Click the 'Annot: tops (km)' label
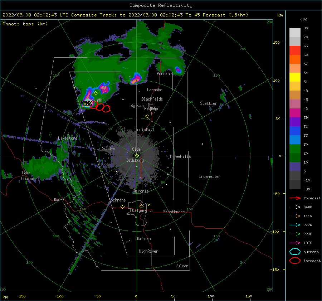 pyautogui.click(x=25, y=24)
